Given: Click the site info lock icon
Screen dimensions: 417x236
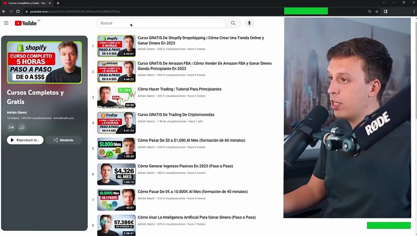Looking at the screenshot, I should (26, 11).
